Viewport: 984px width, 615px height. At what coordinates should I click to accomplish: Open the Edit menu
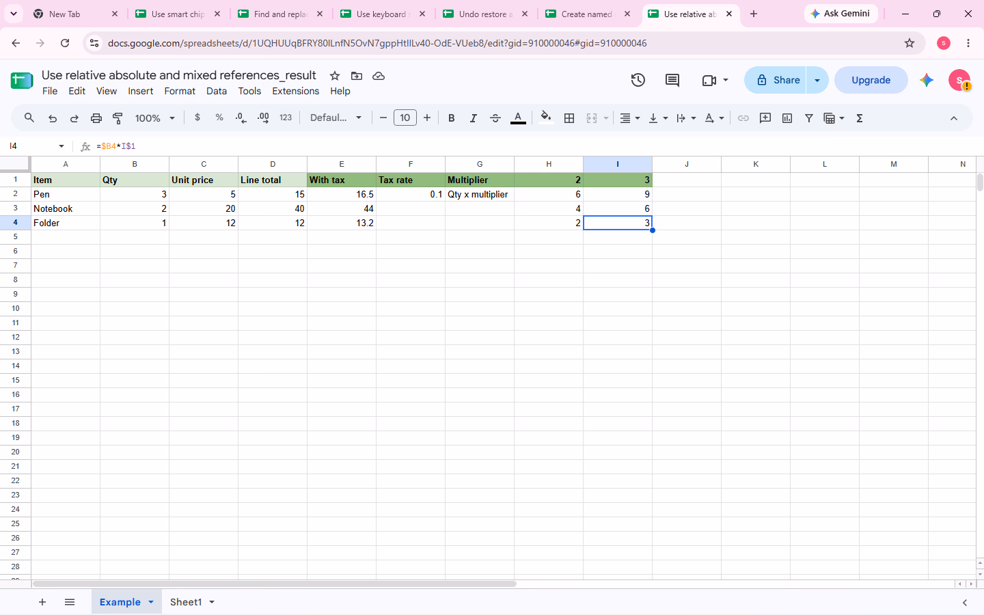77,91
